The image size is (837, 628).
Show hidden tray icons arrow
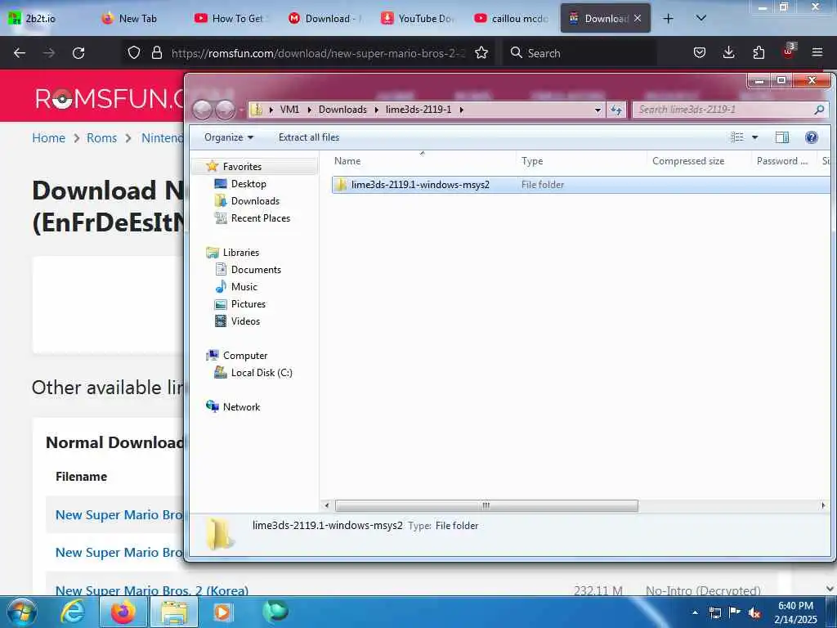(x=695, y=612)
